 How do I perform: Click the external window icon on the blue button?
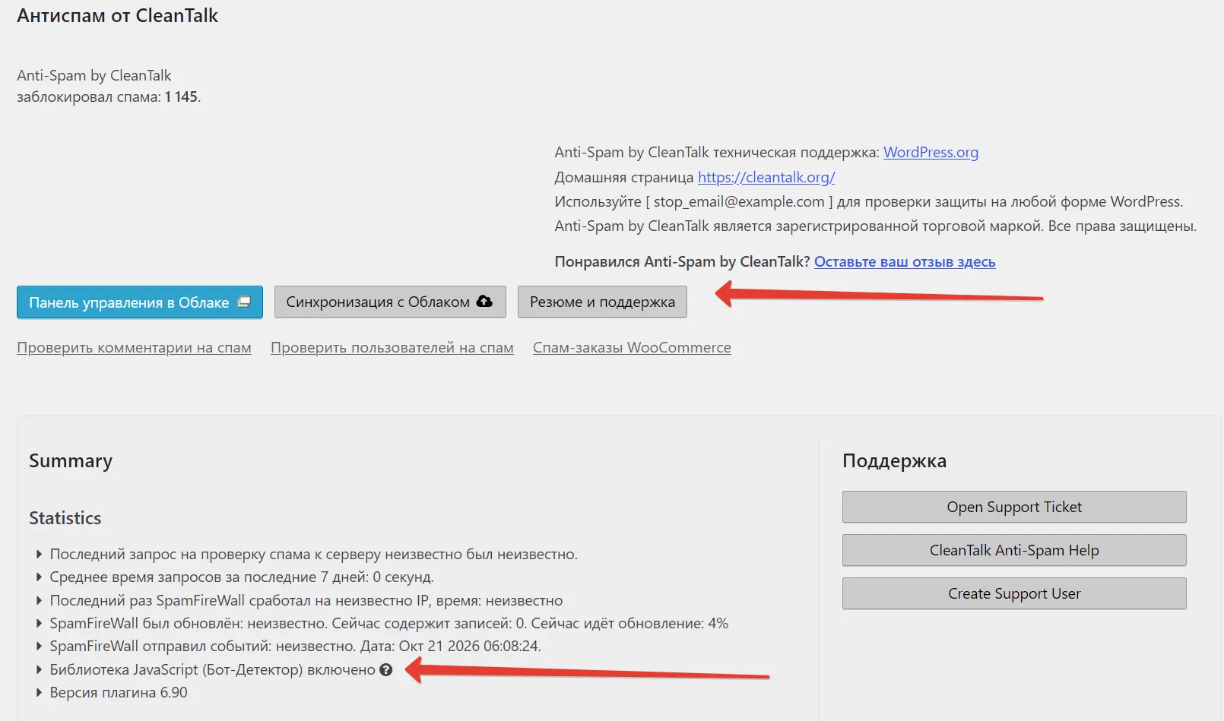[244, 302]
